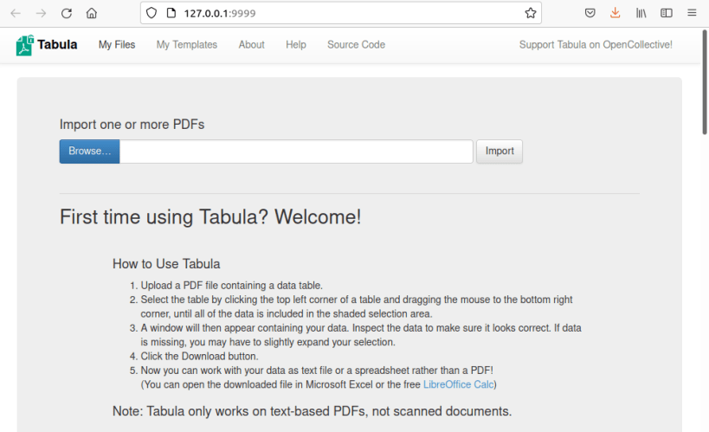Open the downloads arrow icon

tap(615, 13)
